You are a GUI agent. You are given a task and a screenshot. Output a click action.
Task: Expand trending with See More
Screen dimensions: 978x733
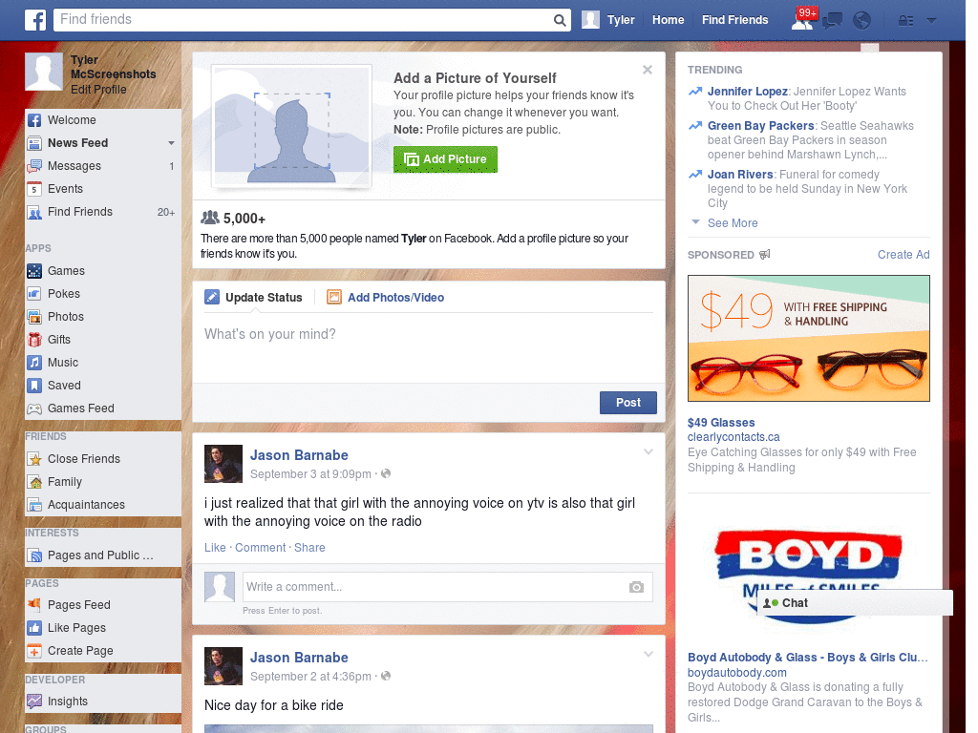733,223
